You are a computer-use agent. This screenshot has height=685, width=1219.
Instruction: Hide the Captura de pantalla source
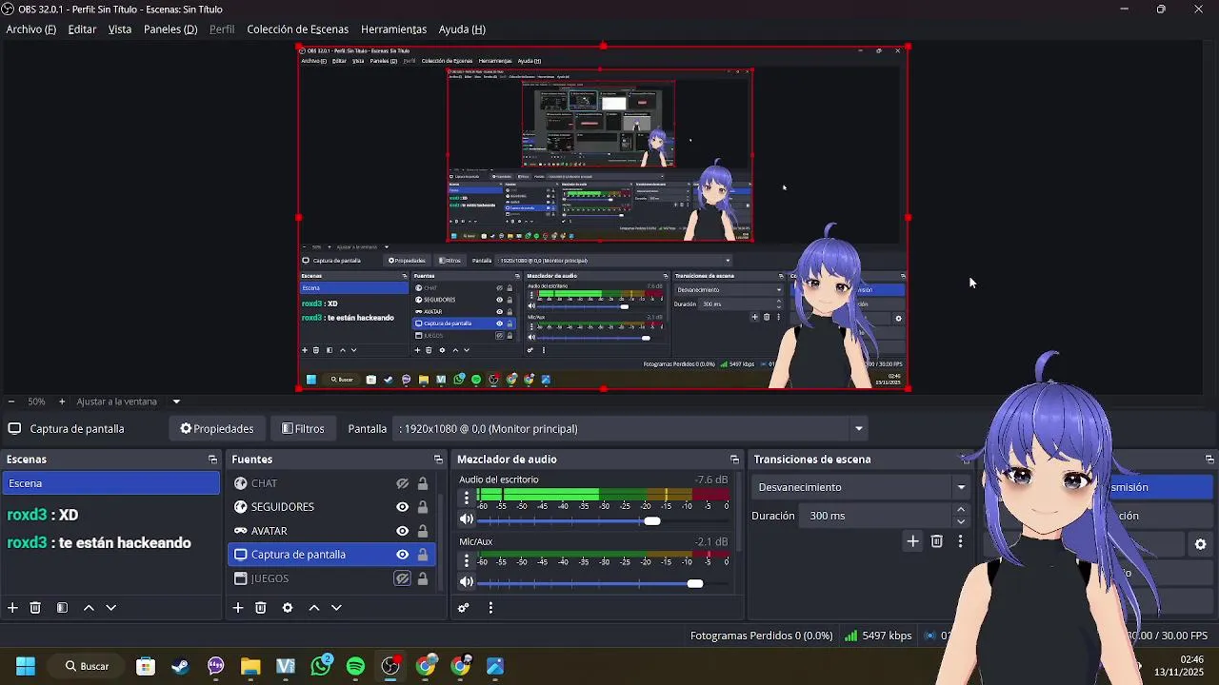tap(403, 555)
